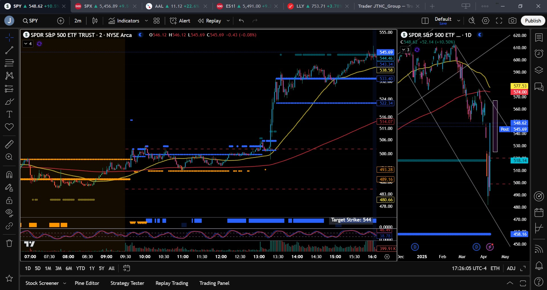Viewport: 547px width, 290px height.
Task: Open the indicator templates grid icon
Action: 157,21
